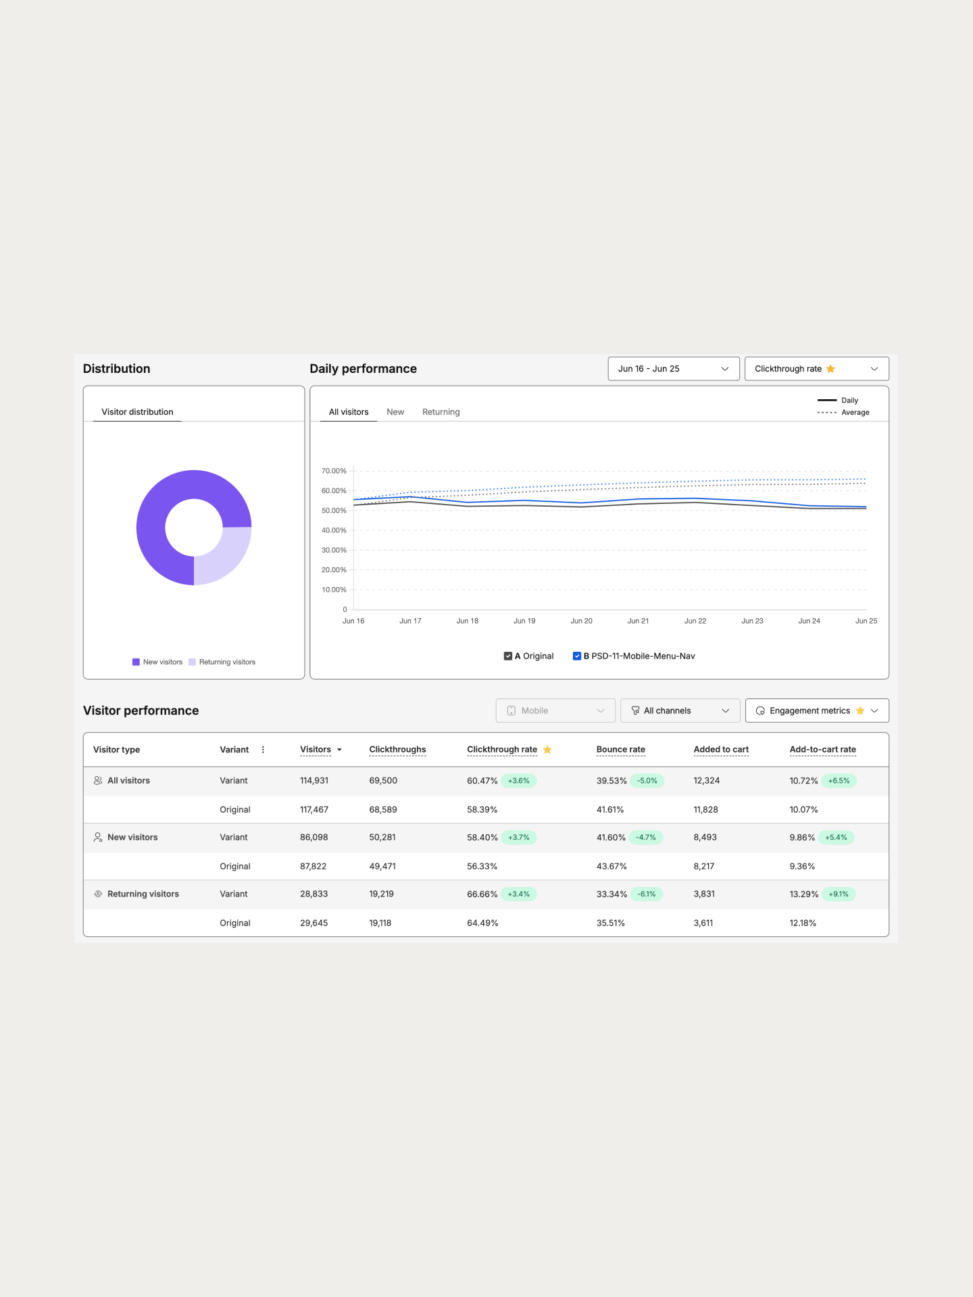Click the Added to cart column header
Viewport: 973px width, 1297px height.
721,750
